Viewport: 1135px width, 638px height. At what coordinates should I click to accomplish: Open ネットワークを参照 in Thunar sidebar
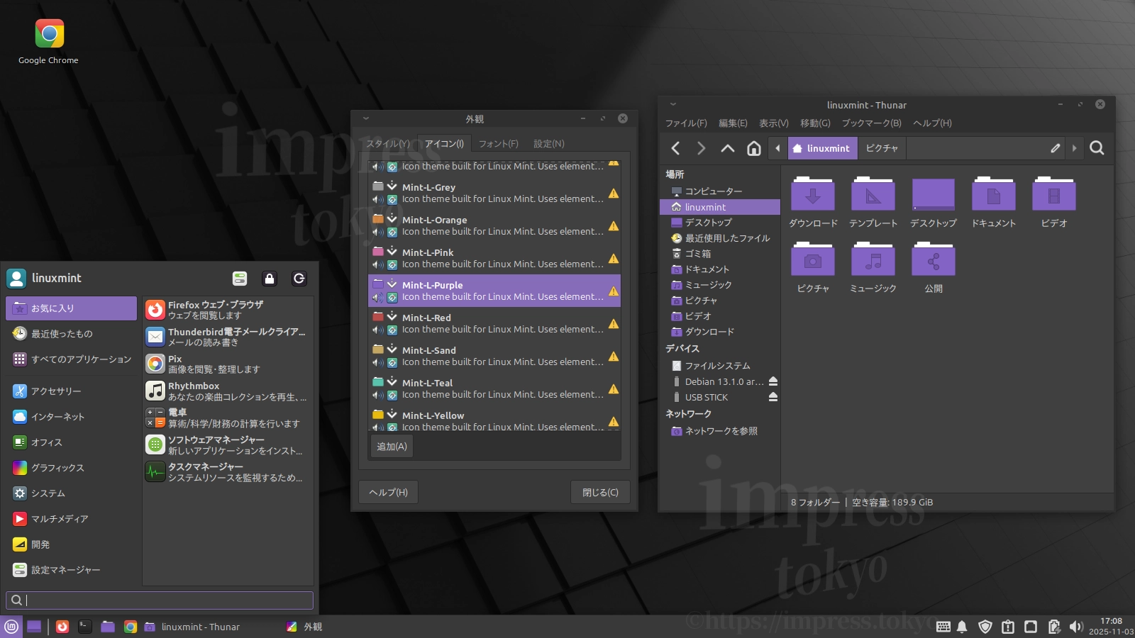(x=719, y=431)
